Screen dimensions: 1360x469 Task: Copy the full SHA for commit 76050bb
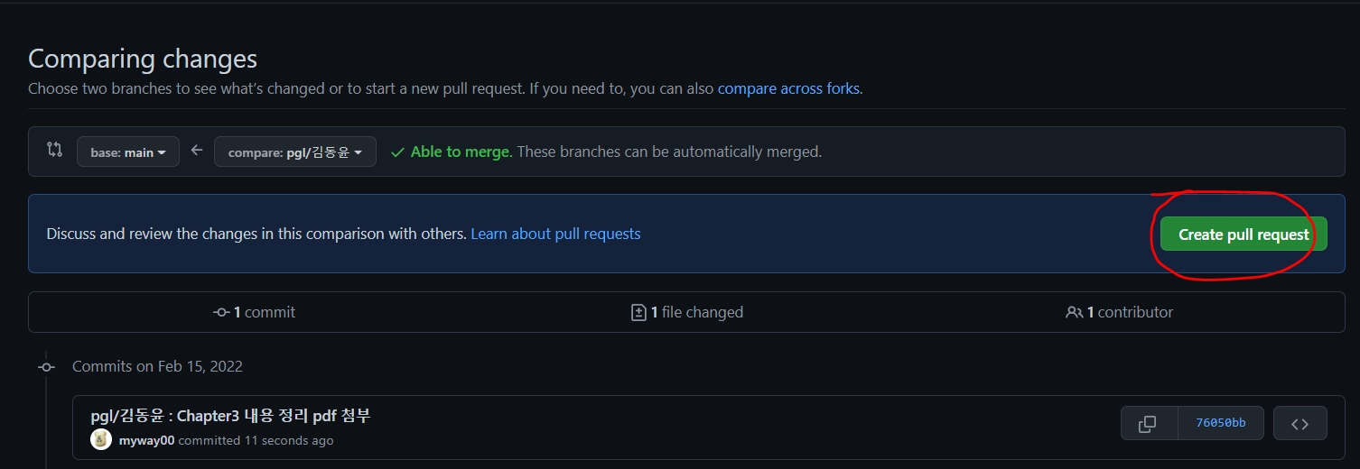click(1148, 423)
